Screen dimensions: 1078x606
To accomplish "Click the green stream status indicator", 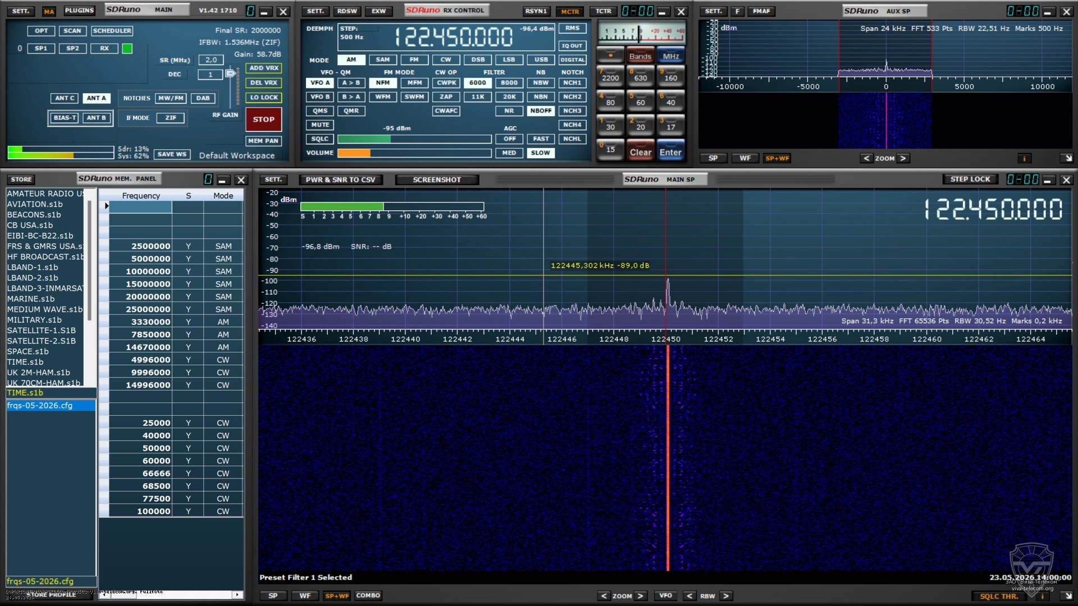I will (127, 48).
